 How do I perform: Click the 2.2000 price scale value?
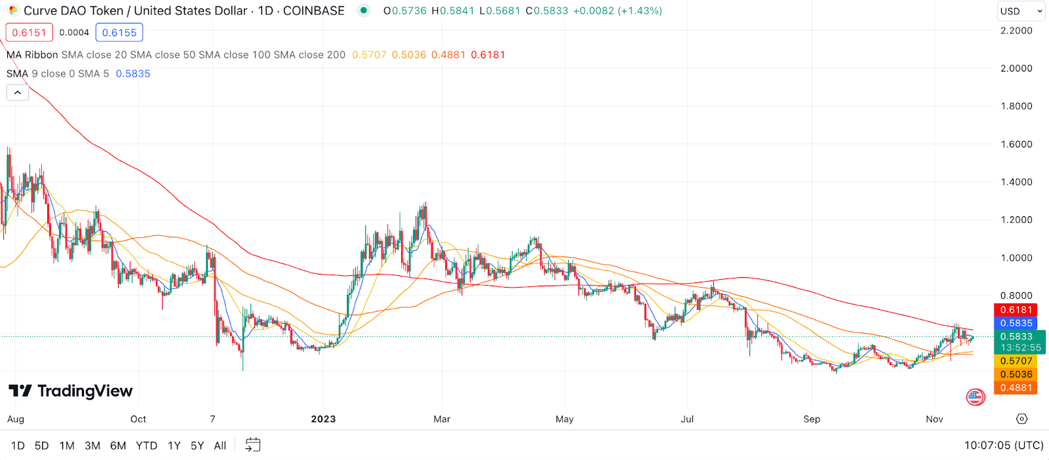(1016, 31)
